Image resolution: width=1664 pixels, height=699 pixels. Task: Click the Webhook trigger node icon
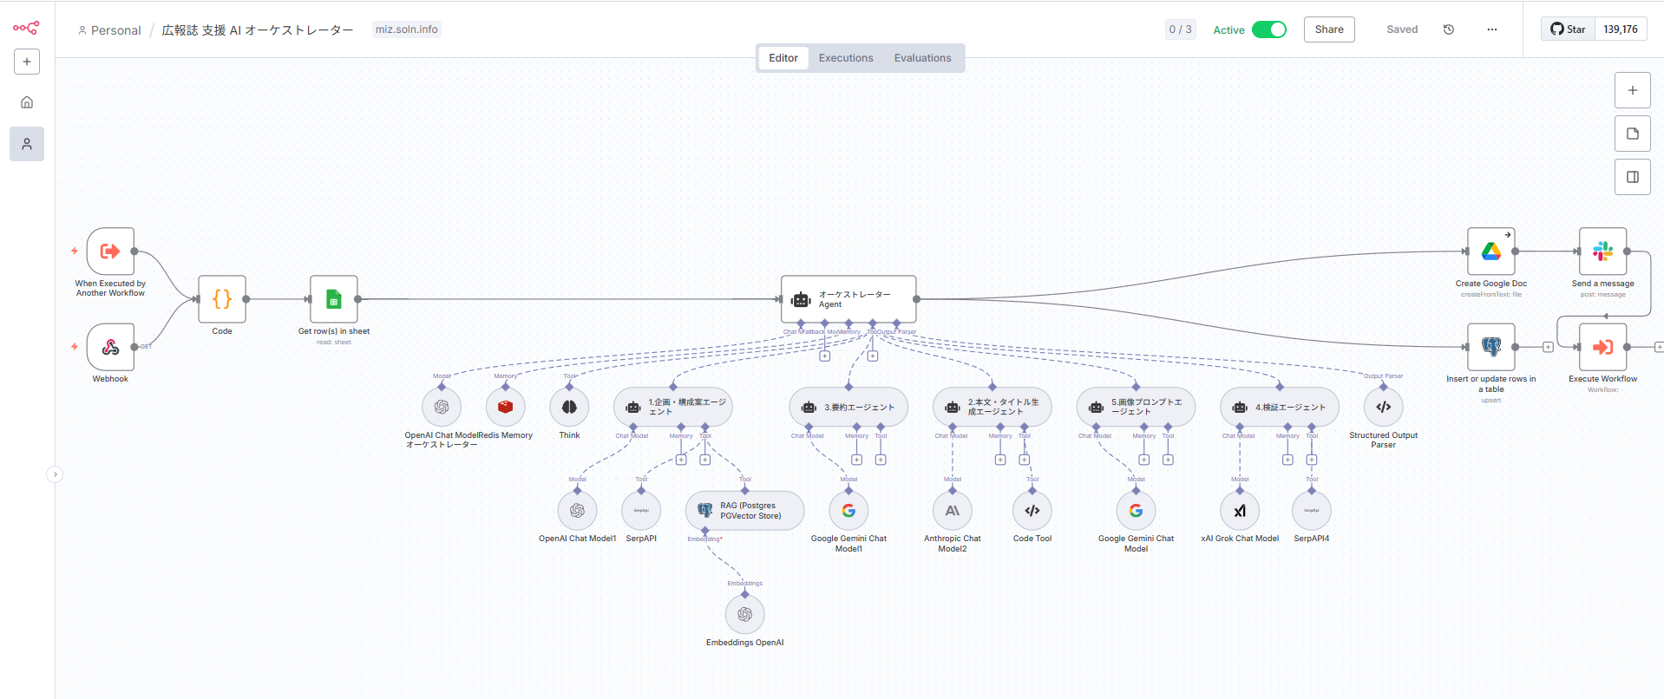point(110,347)
